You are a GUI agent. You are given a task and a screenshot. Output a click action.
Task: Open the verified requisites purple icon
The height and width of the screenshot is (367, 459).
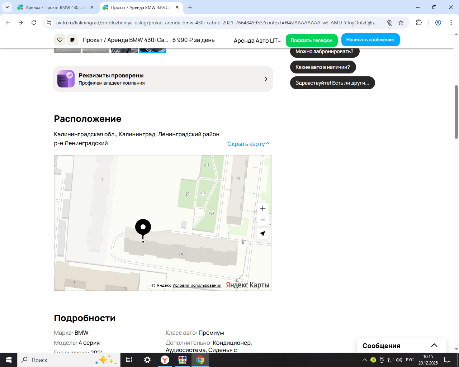(x=66, y=79)
